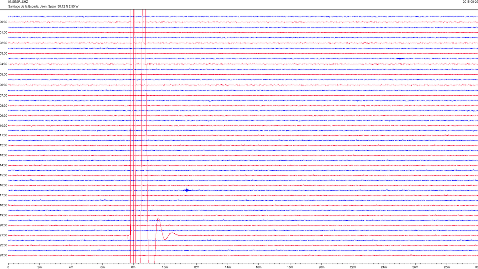Viewport: 478px width, 269px height.
Task: Select the 05:30 time label
Action: [3, 74]
